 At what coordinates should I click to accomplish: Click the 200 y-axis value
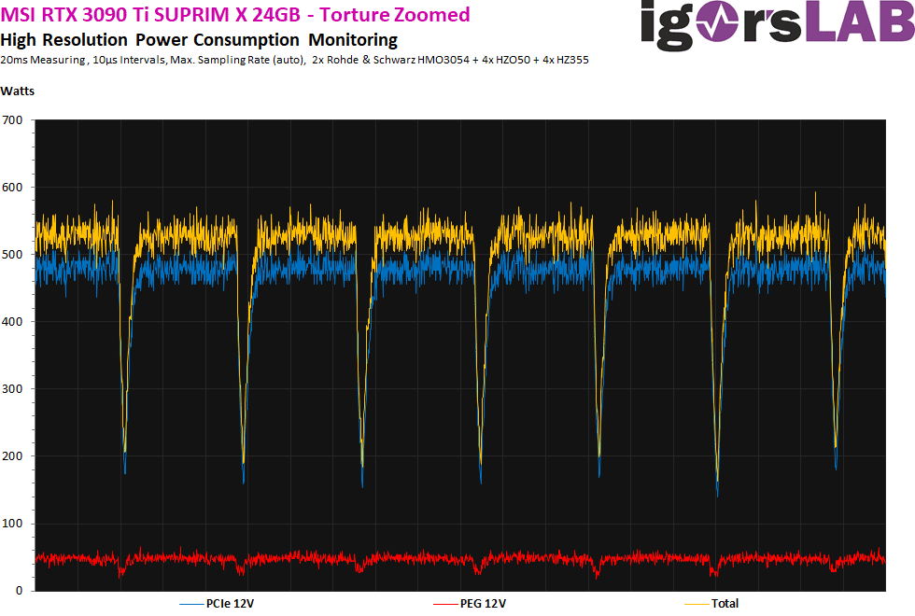[x=12, y=456]
